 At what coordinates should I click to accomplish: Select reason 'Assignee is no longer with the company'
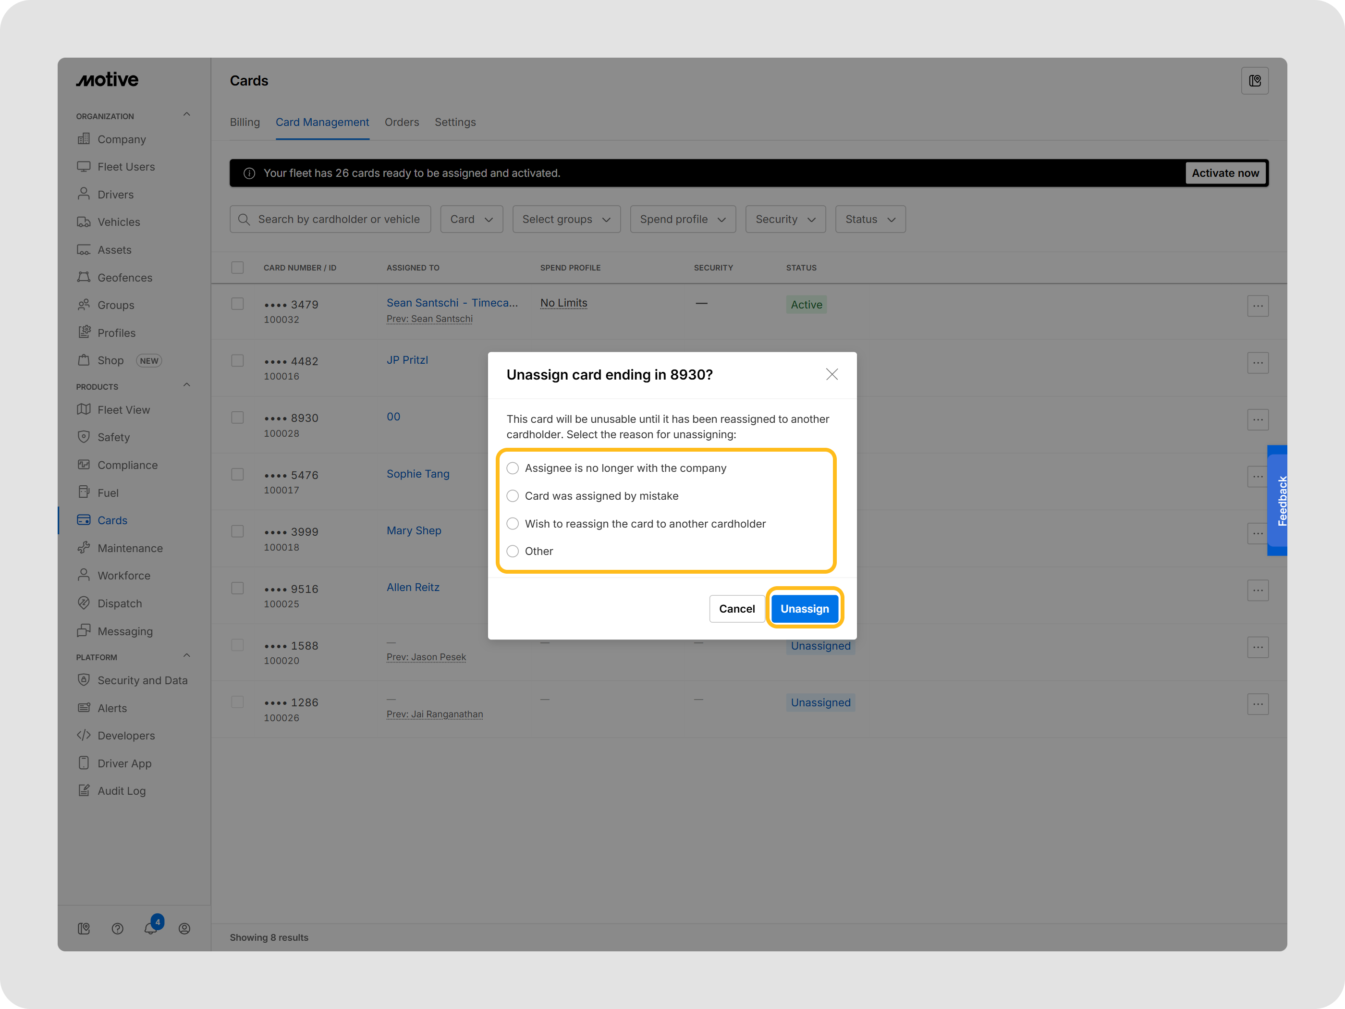513,468
